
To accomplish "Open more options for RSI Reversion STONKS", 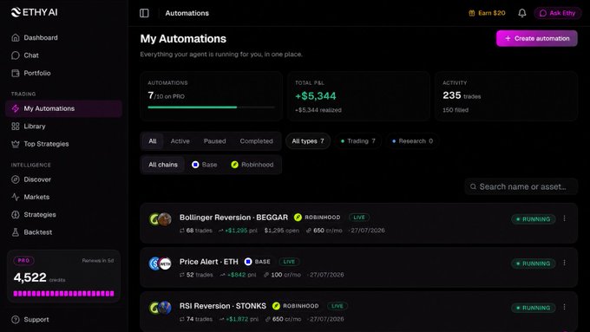I will point(565,307).
